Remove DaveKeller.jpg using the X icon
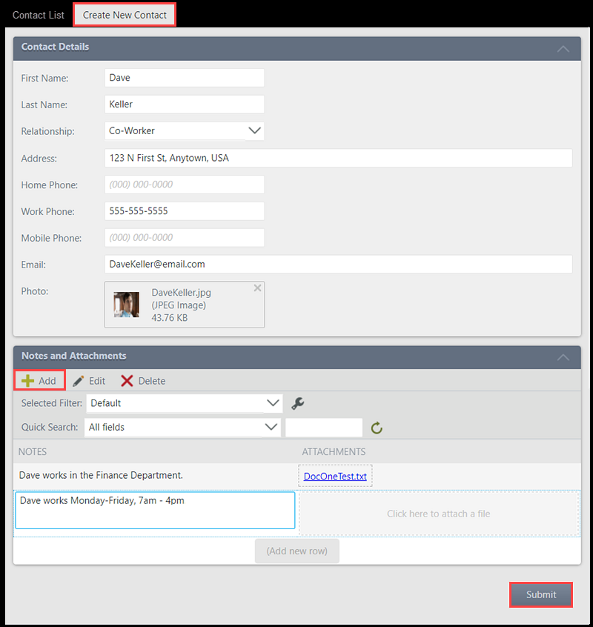Viewport: 593px width, 627px height. tap(257, 288)
